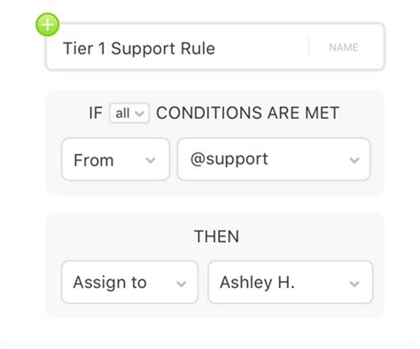Click the chevron arrow beside From
This screenshot has width=420, height=349.
(151, 160)
